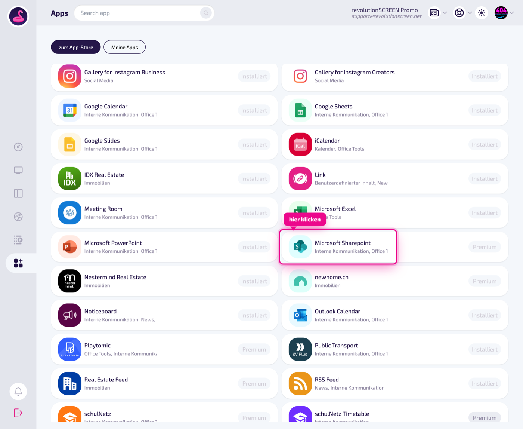Click the Outlook Calendar icon
The height and width of the screenshot is (429, 523).
click(300, 315)
